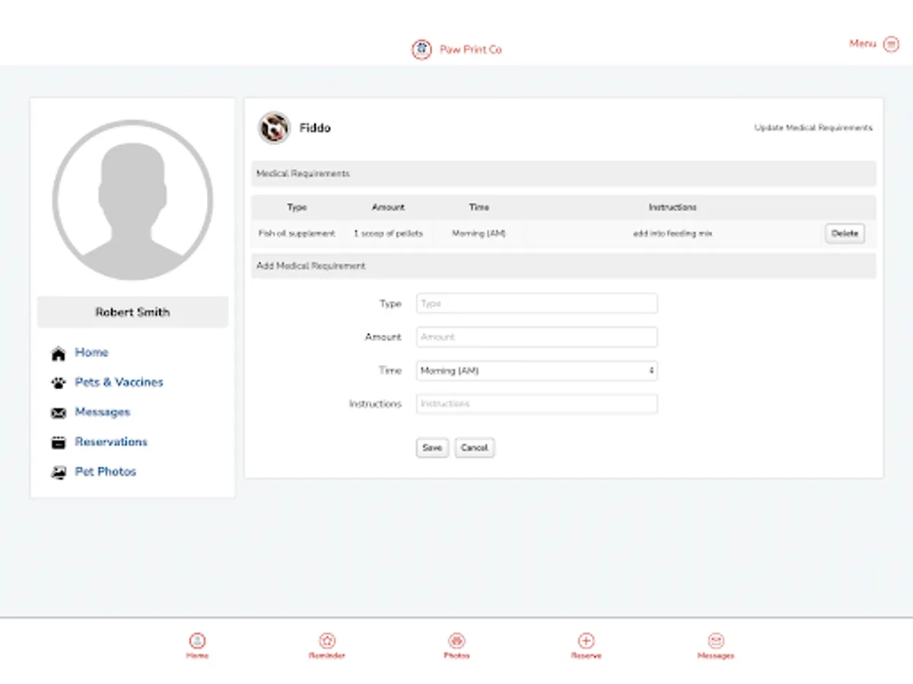This screenshot has height=684, width=913.
Task: Save the new medical requirement
Action: click(x=431, y=448)
